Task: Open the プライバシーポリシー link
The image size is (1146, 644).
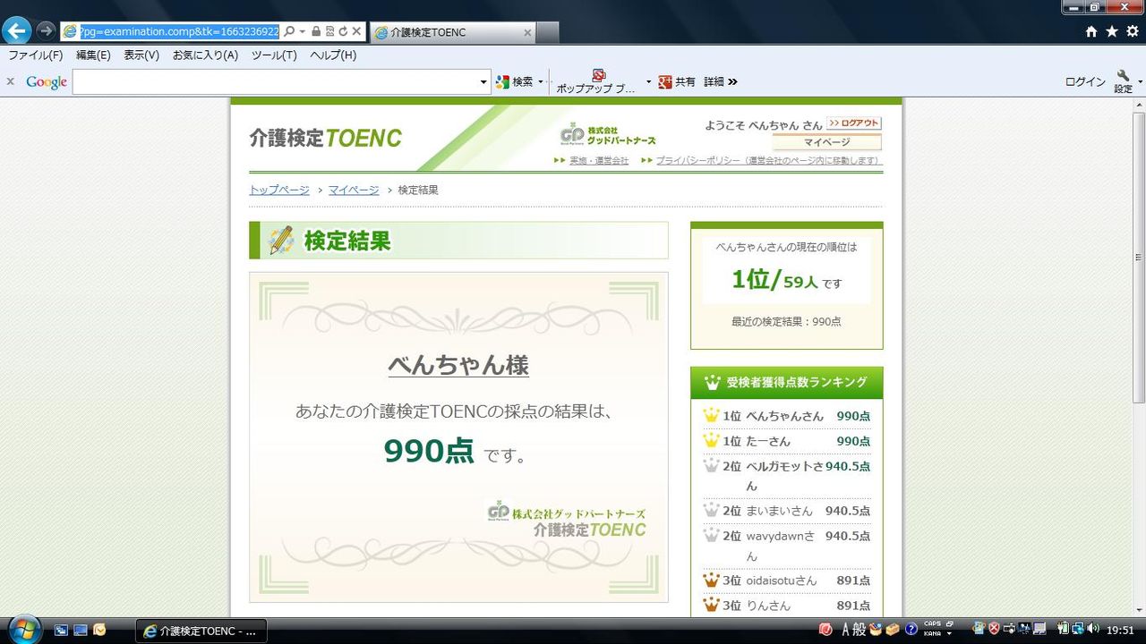Action: pyautogui.click(x=768, y=161)
